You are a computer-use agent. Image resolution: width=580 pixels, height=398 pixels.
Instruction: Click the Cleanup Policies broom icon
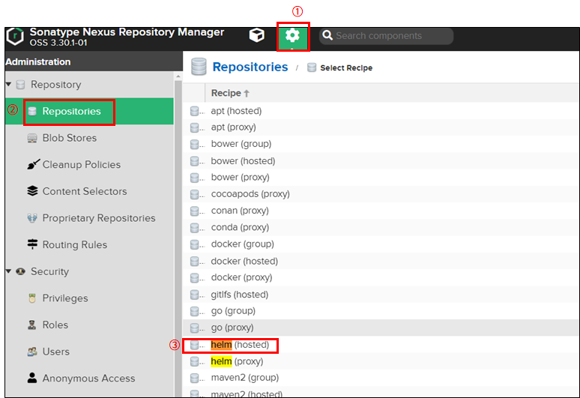33,164
